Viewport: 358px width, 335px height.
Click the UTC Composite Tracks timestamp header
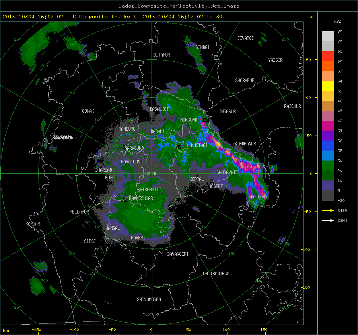[x=113, y=17]
